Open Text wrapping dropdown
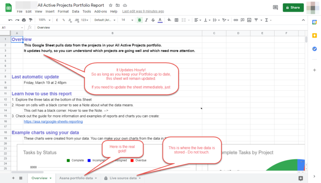The width and height of the screenshot is (321, 183). pyautogui.click(x=216, y=20)
